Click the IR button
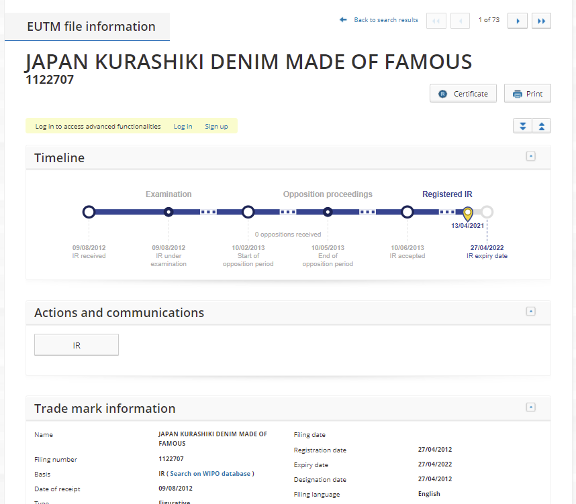576x504 pixels. (x=77, y=345)
